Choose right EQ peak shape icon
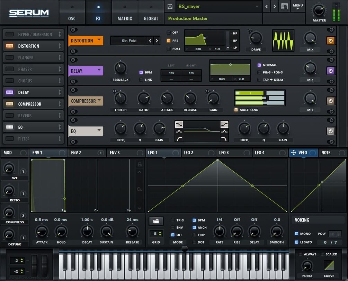Screen dimensions: 348x281 [x=224, y=132]
